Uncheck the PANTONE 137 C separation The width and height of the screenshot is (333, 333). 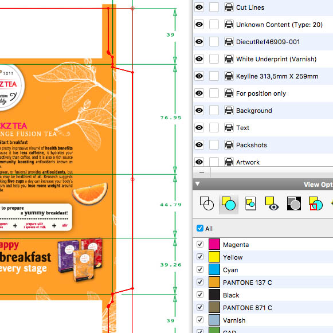[200, 282]
